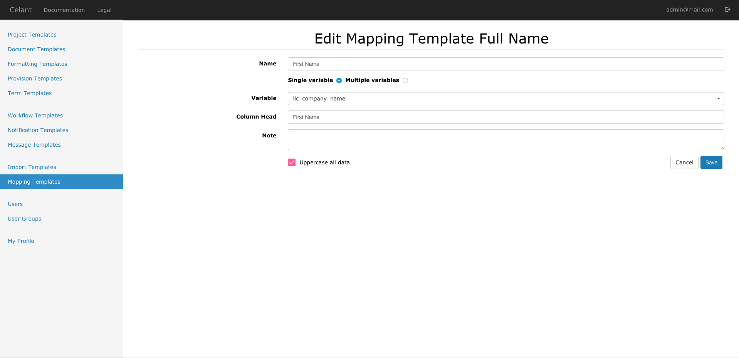Uncheck the Uppercase all data checkbox
This screenshot has width=739, height=358.
coord(291,162)
